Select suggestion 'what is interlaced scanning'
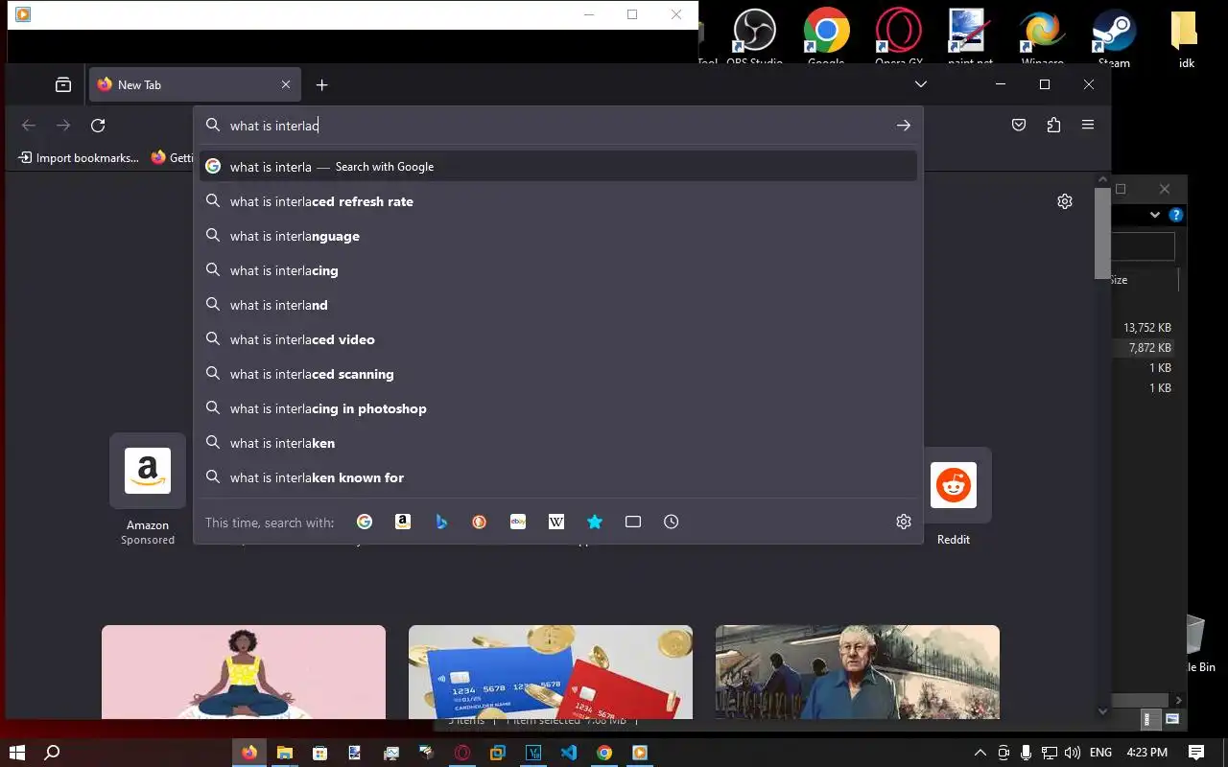Screen dimensions: 1228x767 click(558, 374)
